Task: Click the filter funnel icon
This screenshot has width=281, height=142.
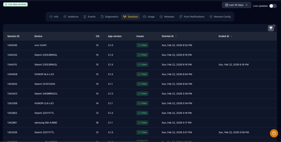Action: click(271, 28)
